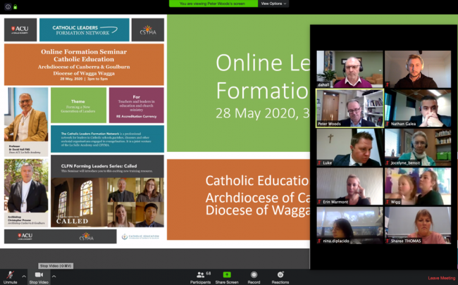Click the Dr David Hall portrait photo
458x285 pixels.
26,114
